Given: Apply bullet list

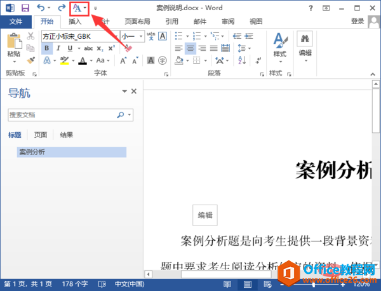Looking at the screenshot, I should tap(179, 36).
